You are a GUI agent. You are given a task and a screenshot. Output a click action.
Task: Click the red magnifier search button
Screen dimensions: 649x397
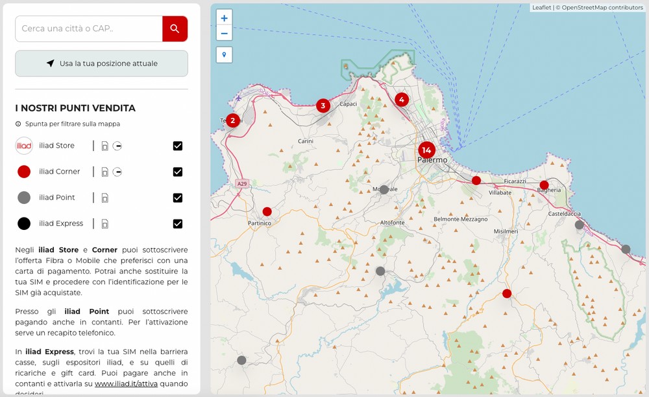point(175,28)
